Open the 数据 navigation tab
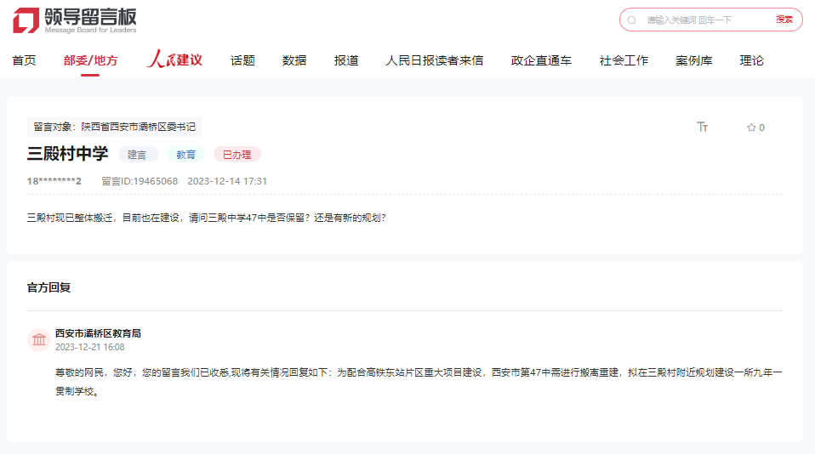Image resolution: width=815 pixels, height=454 pixels. pos(294,60)
